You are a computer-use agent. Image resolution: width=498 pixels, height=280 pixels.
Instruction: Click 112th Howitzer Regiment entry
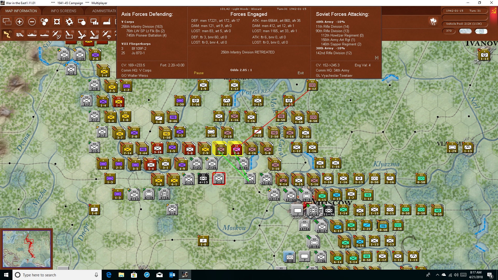tap(342, 35)
